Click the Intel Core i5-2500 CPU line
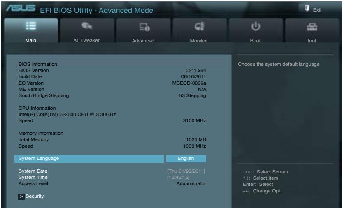 pos(67,114)
